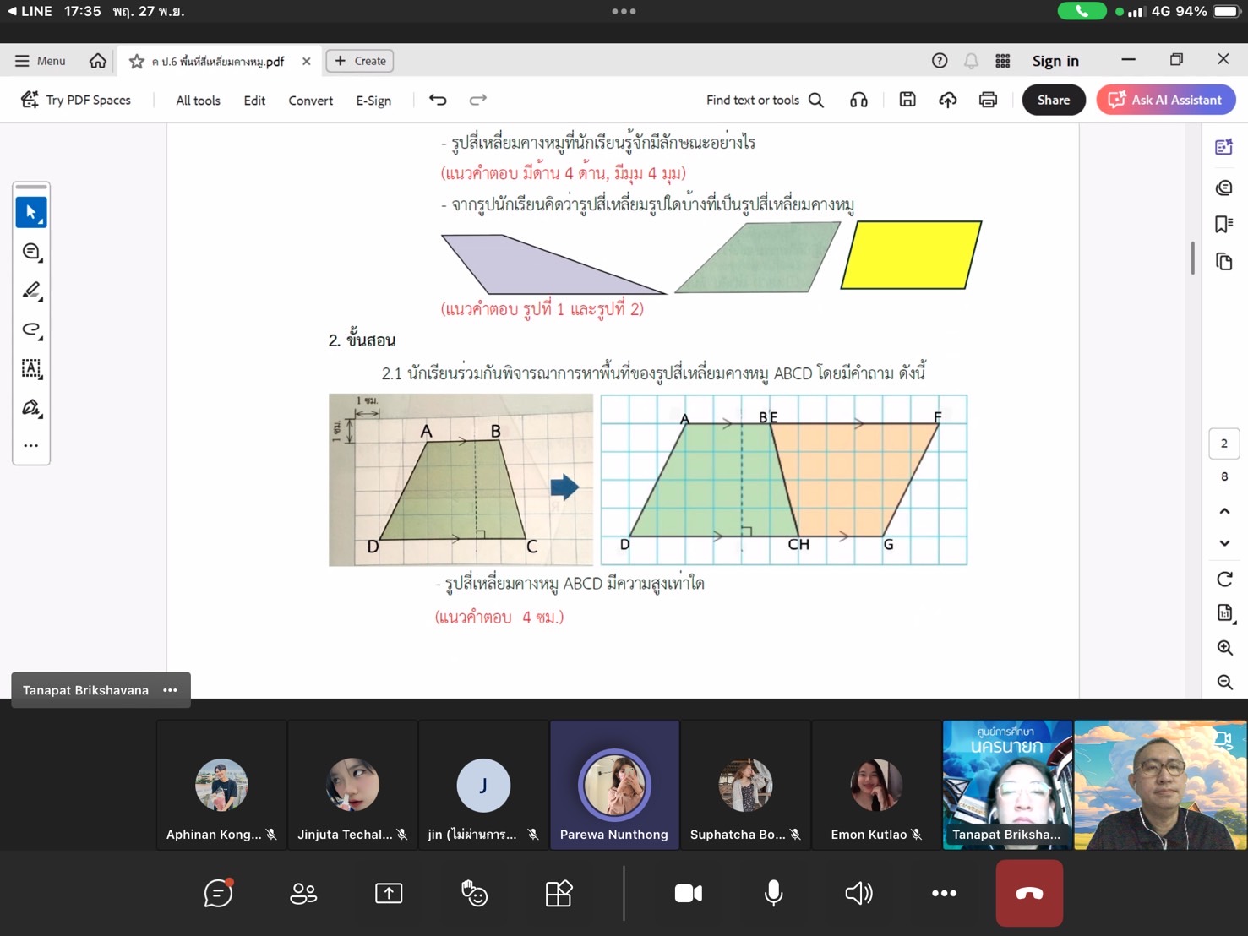
Task: Click the Save disk icon
Action: (x=907, y=100)
